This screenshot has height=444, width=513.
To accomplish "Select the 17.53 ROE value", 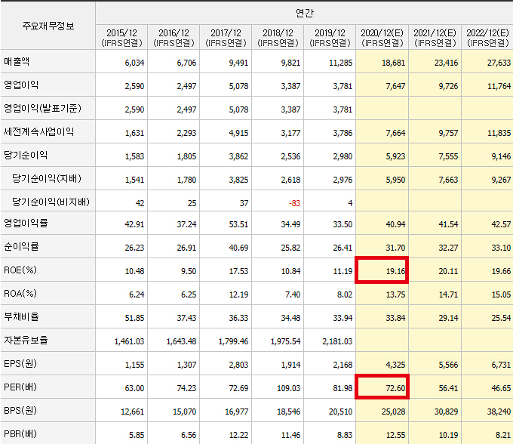I will (238, 271).
